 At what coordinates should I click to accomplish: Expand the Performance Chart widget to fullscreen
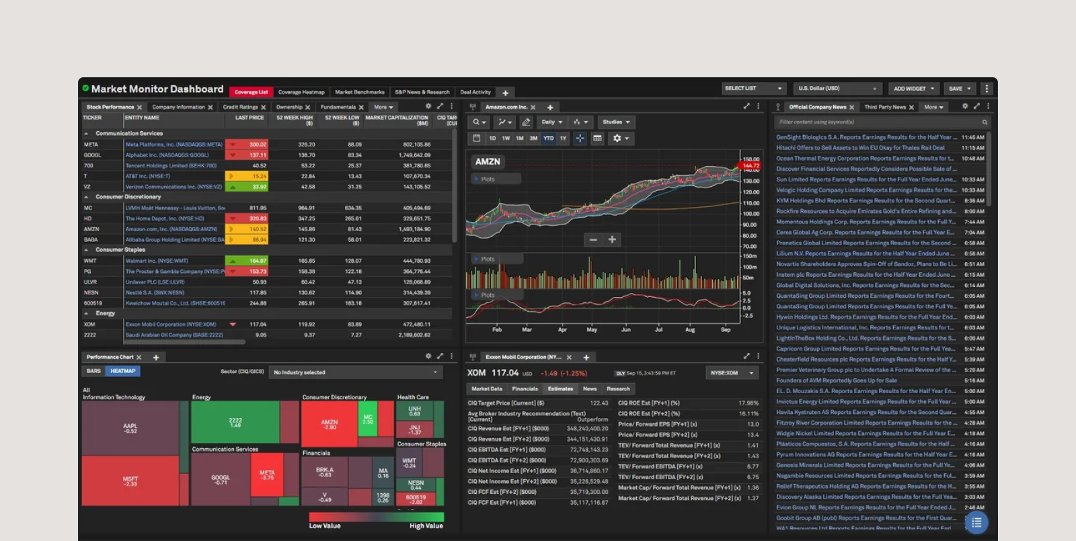(x=440, y=356)
